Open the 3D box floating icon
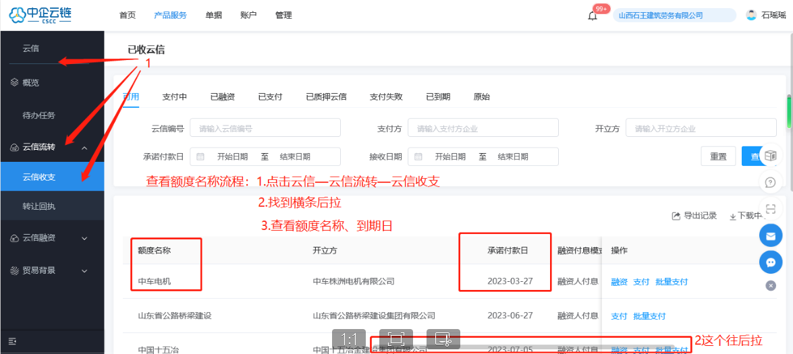 770,156
